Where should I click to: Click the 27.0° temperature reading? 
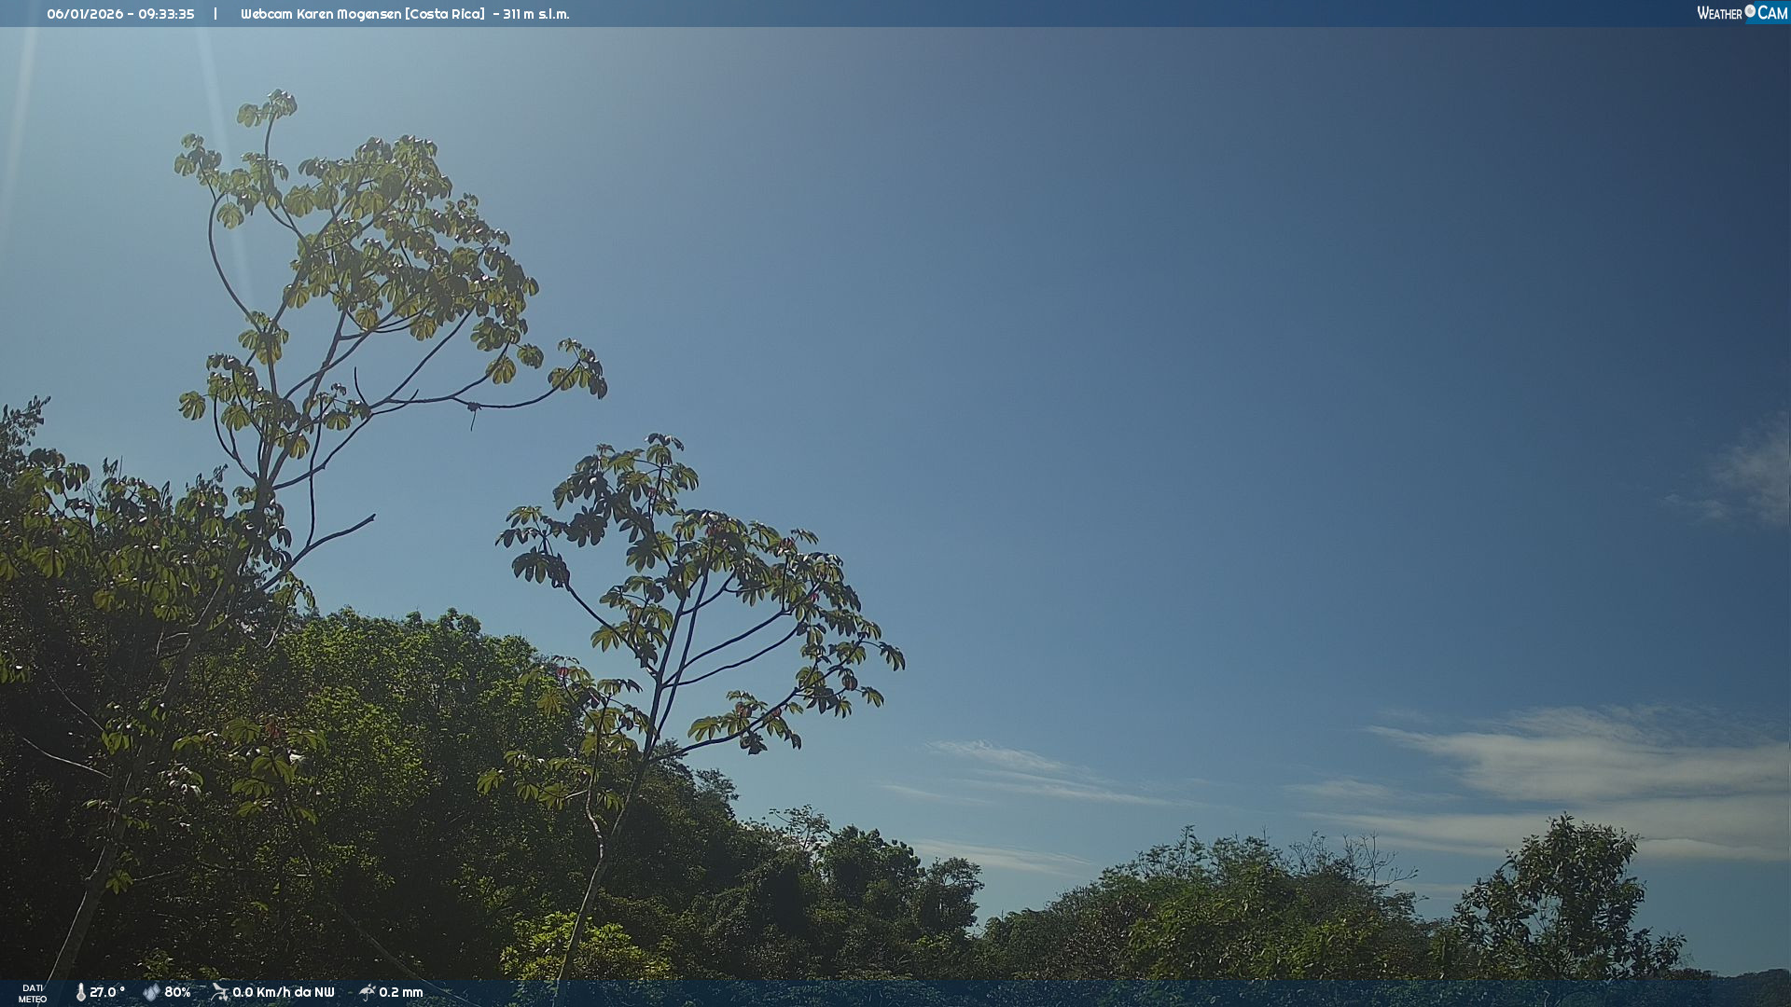click(107, 992)
